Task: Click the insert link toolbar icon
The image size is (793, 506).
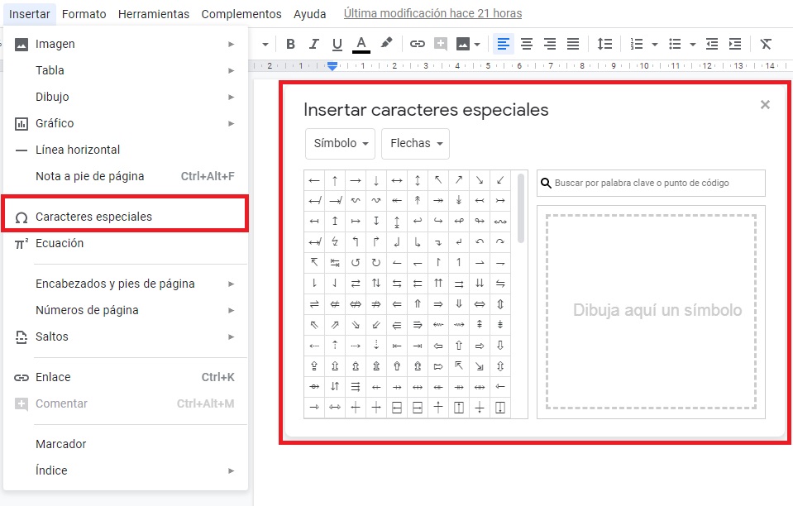Action: [418, 44]
